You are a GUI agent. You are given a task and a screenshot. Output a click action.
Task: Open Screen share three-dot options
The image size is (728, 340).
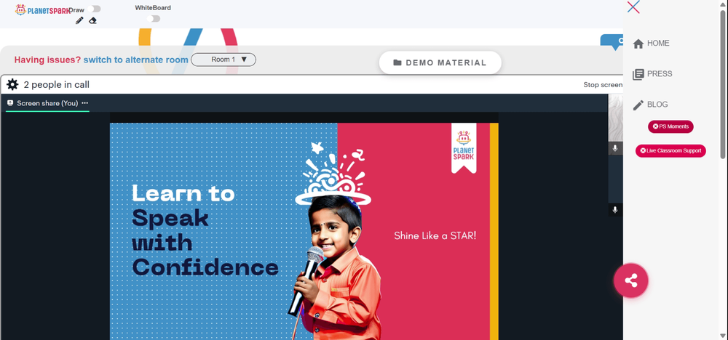click(x=85, y=103)
